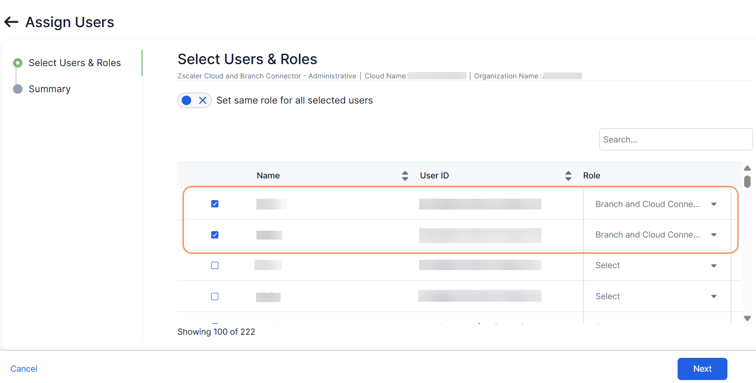Image resolution: width=756 pixels, height=383 pixels.
Task: Check the fourth user row checkbox
Action: 215,297
